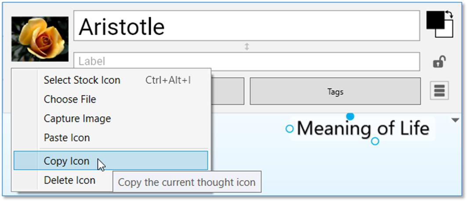Toggle the thought privacy lock icon

click(x=439, y=62)
